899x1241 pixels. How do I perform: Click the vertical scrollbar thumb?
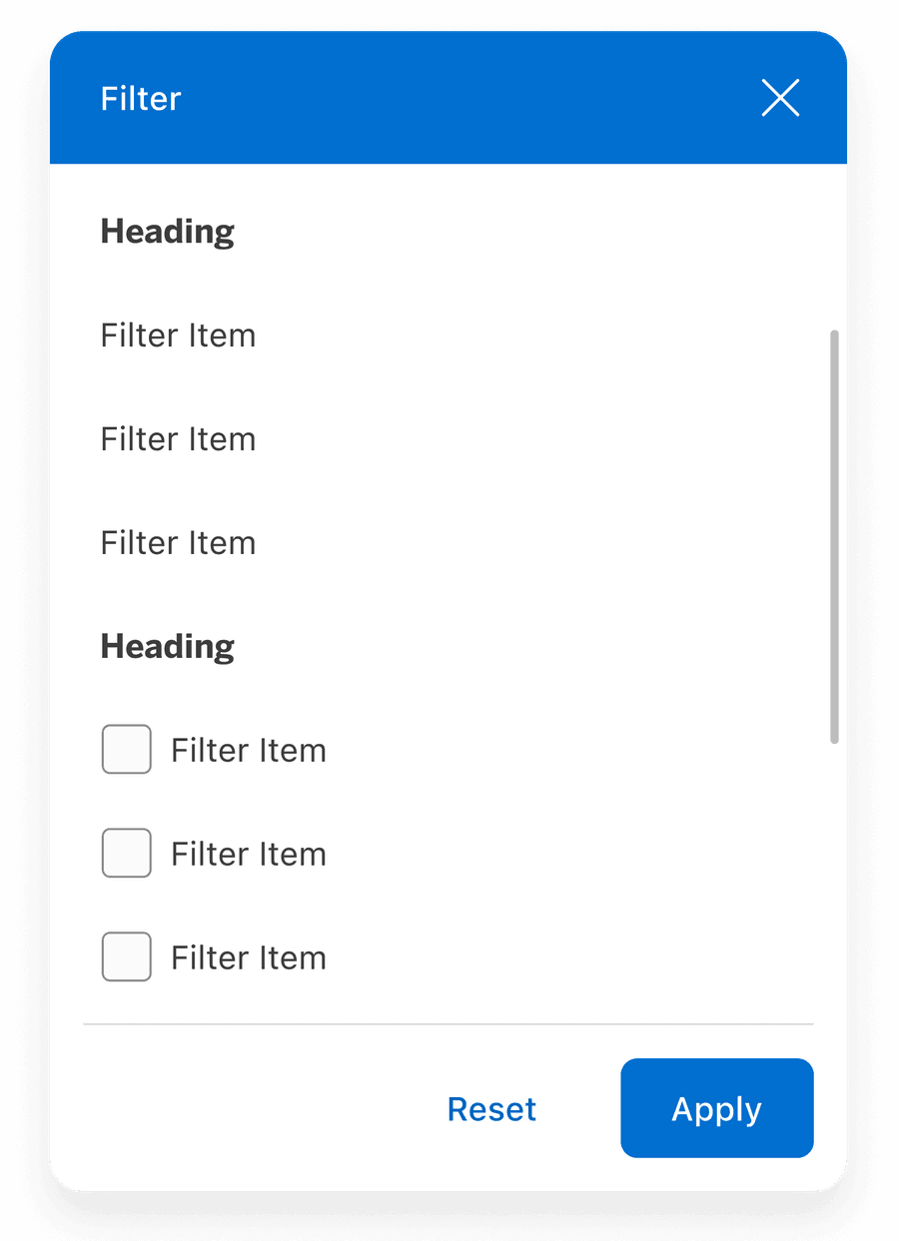point(835,534)
